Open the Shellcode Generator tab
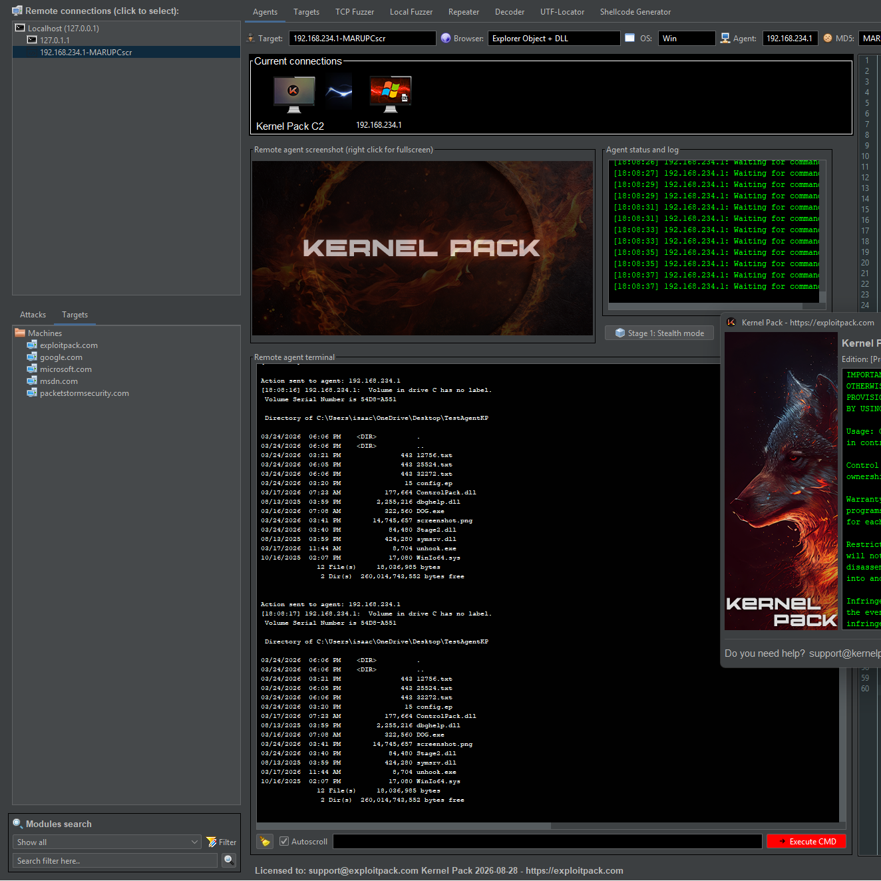 click(635, 12)
